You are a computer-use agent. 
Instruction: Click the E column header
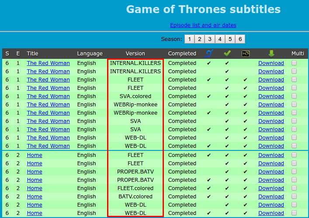pos(18,54)
